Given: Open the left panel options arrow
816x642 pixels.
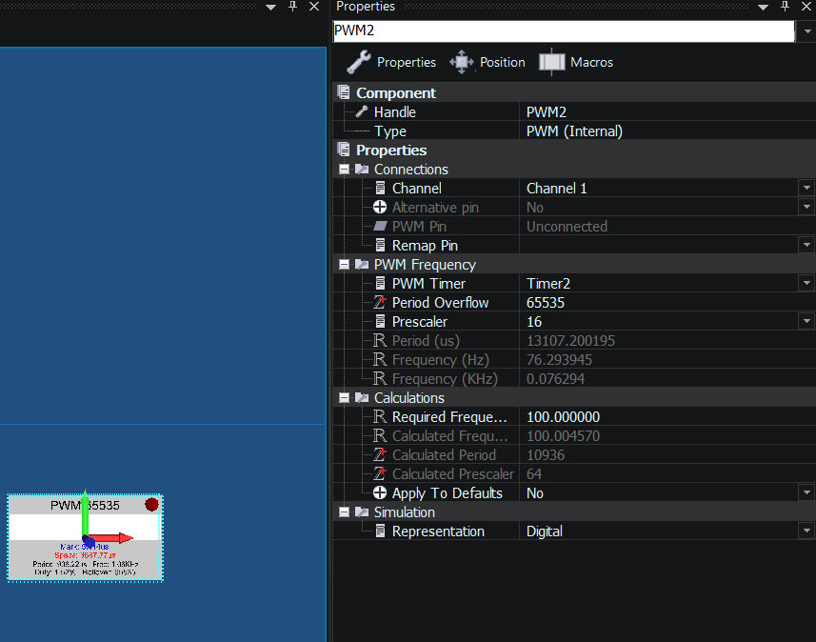Looking at the screenshot, I should [270, 7].
